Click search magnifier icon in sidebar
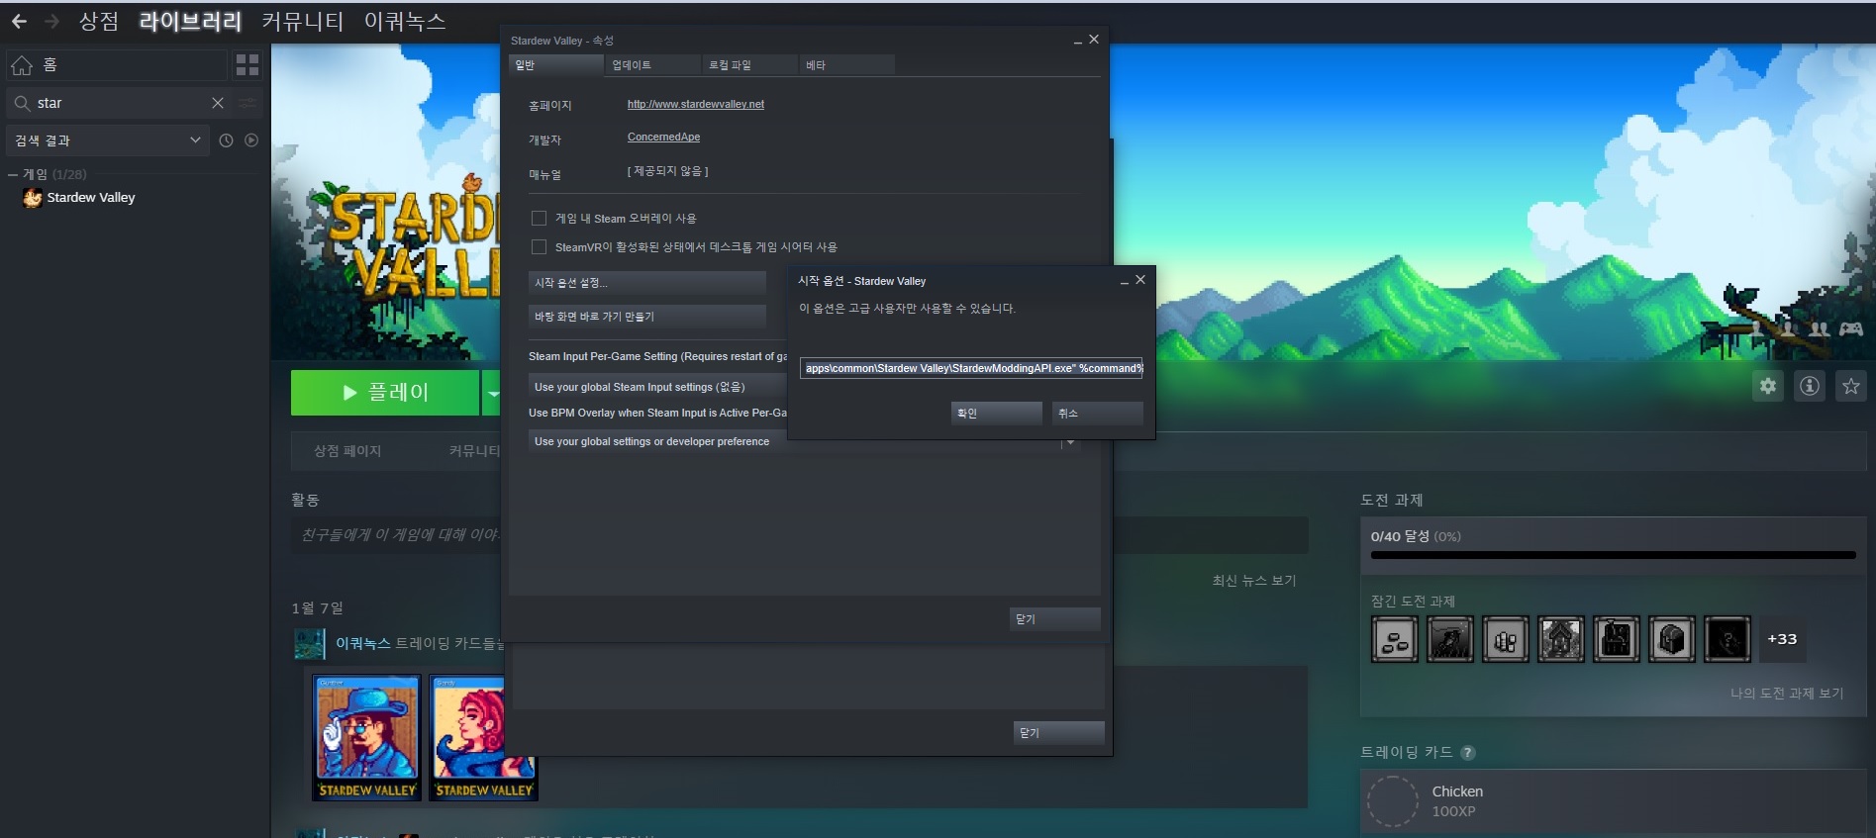 pyautogui.click(x=22, y=103)
